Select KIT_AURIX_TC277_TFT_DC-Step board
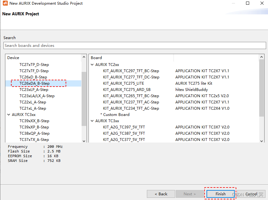This screenshot has width=268, height=200. [131, 77]
